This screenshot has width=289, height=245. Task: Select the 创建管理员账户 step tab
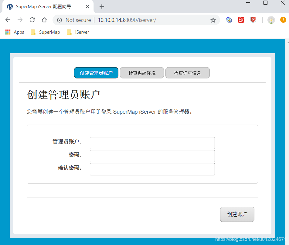click(96, 73)
